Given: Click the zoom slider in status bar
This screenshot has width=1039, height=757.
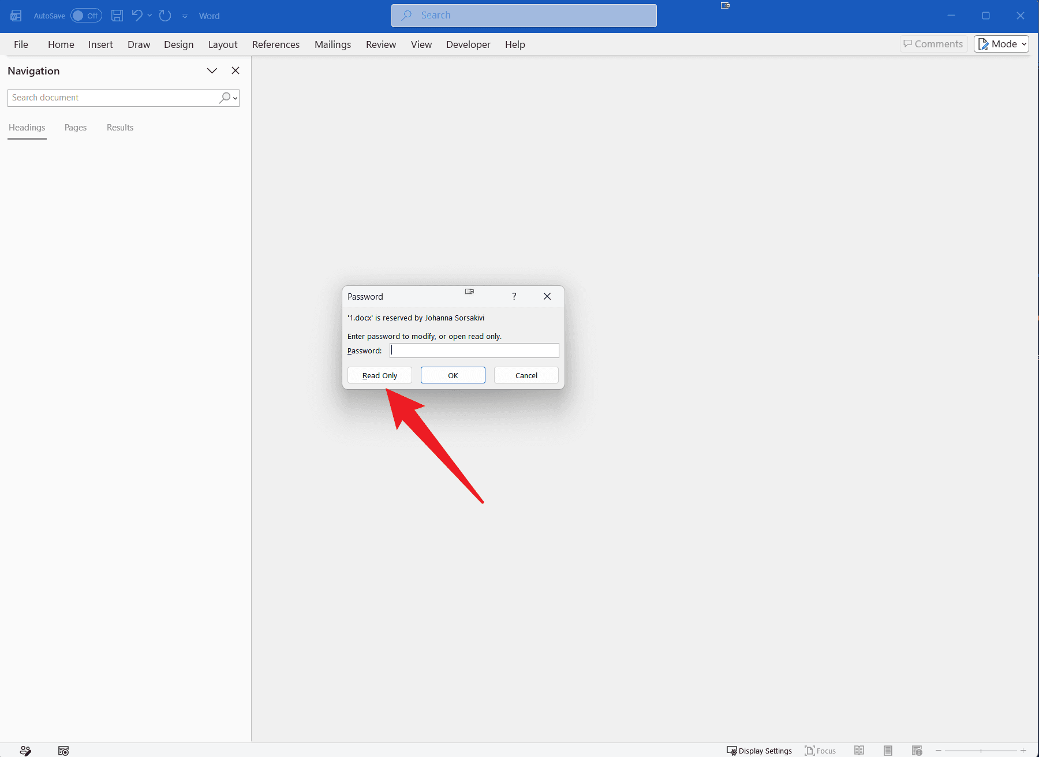Looking at the screenshot, I should (x=981, y=750).
